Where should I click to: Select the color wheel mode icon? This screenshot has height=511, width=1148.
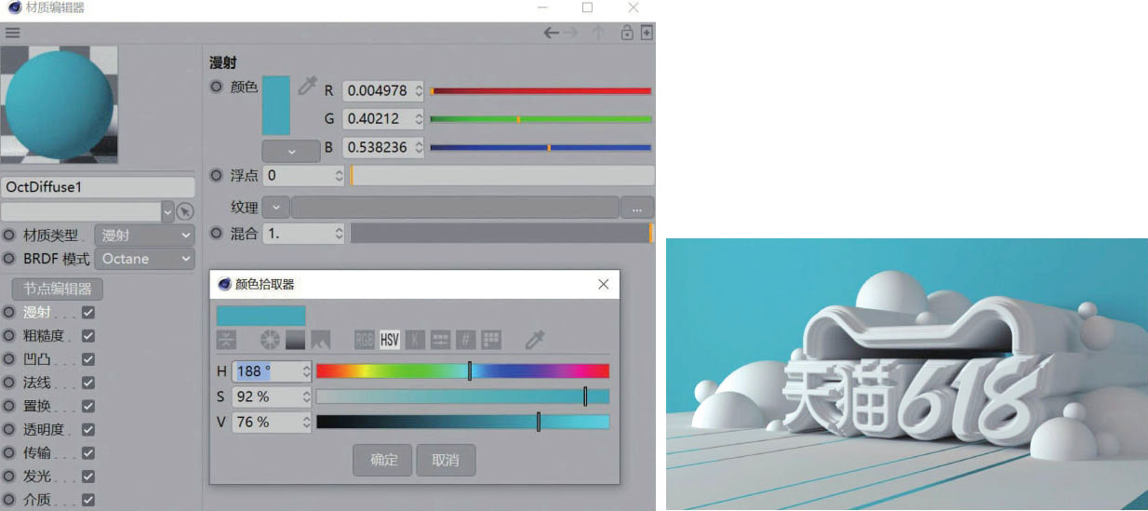(x=270, y=340)
